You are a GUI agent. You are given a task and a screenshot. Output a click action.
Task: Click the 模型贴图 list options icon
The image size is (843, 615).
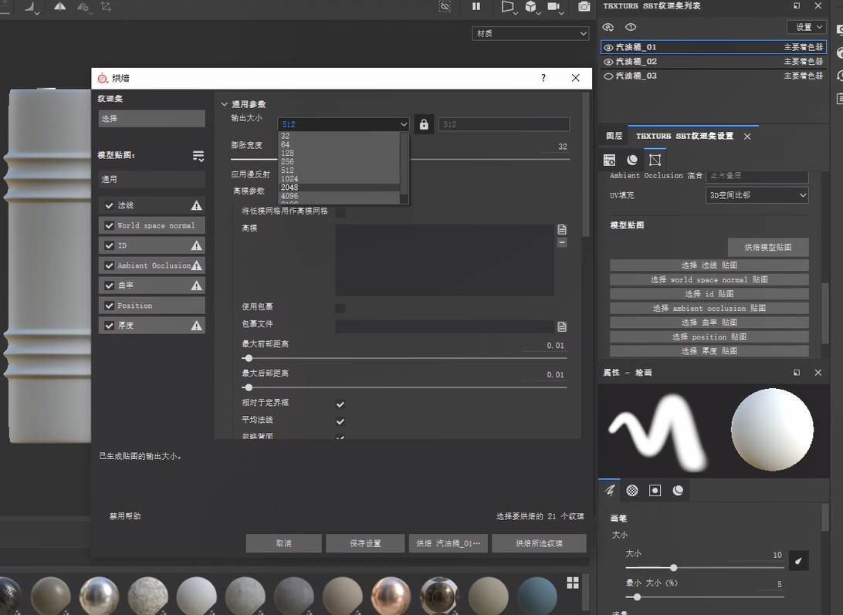[198, 156]
